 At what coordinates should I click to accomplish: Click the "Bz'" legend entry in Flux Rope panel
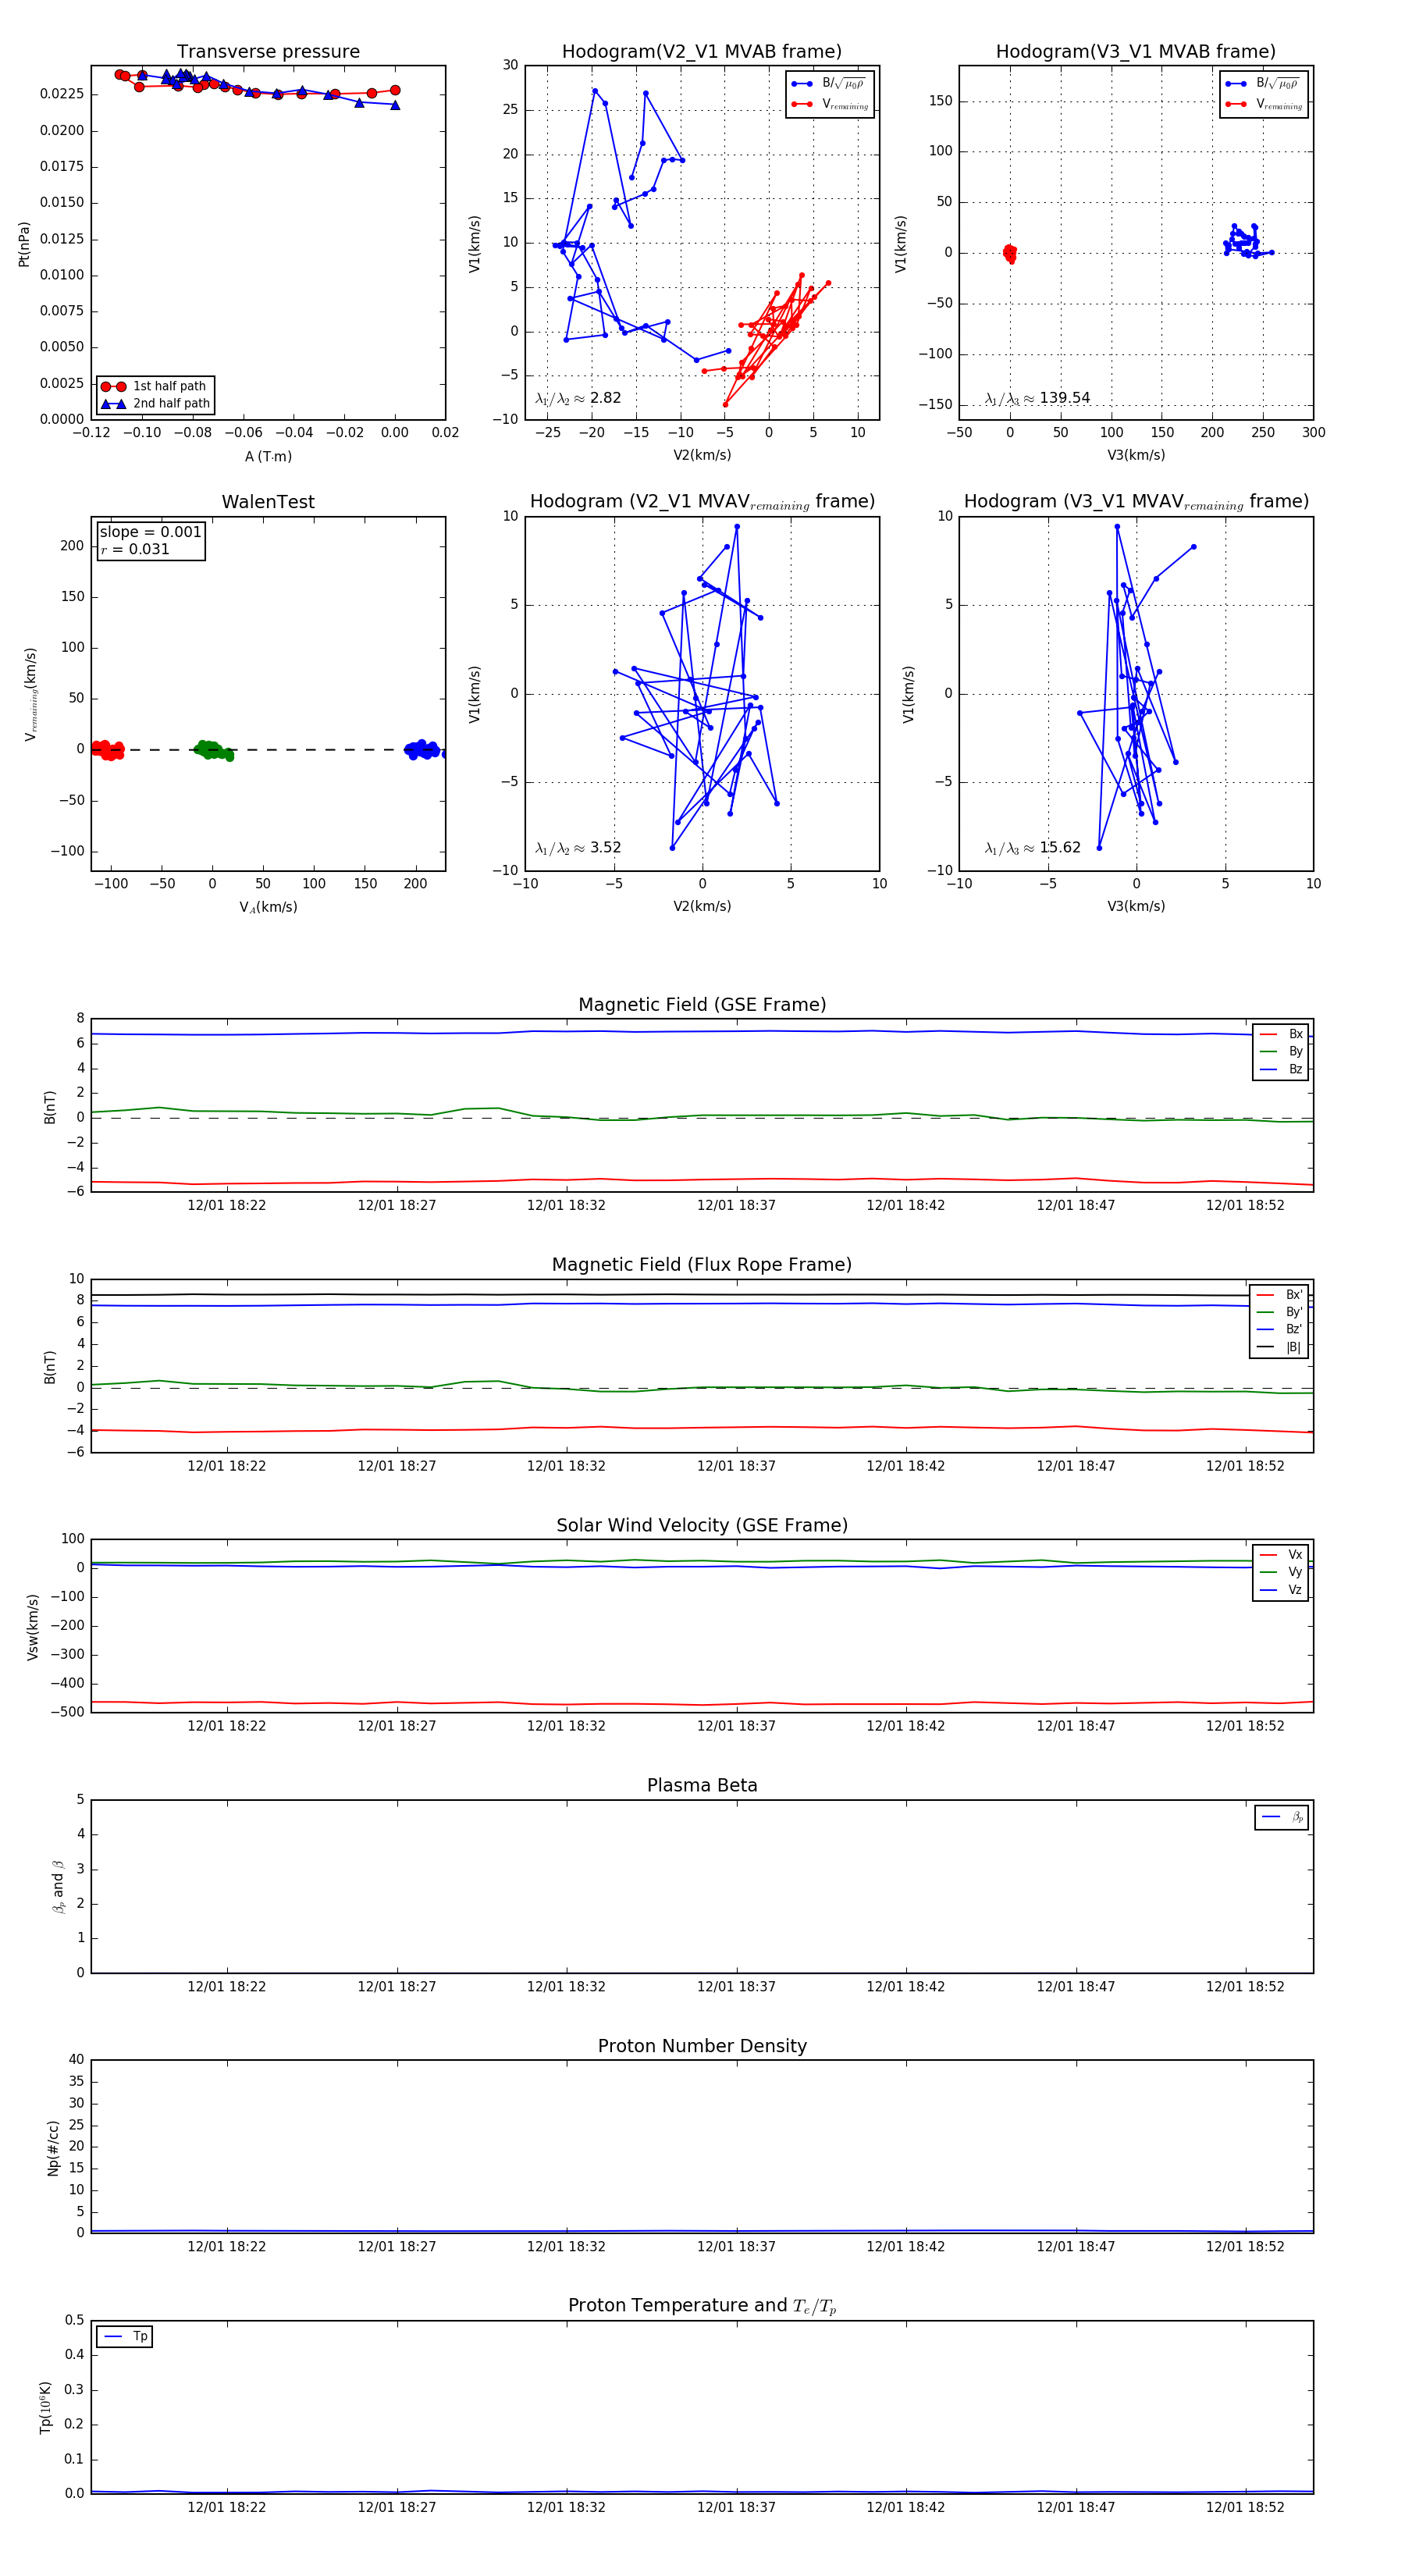coord(1279,1330)
